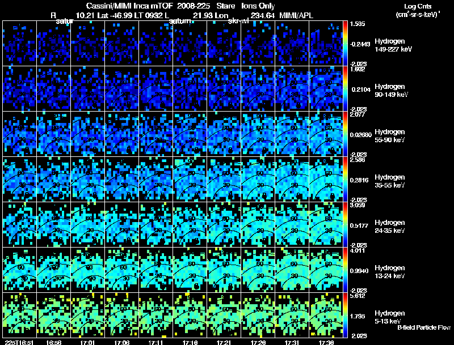Click the color bar for the 5-13 keV row
454x345 pixels.
coord(345,316)
